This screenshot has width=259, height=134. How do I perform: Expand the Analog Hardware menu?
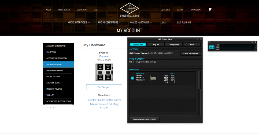pos(141,22)
